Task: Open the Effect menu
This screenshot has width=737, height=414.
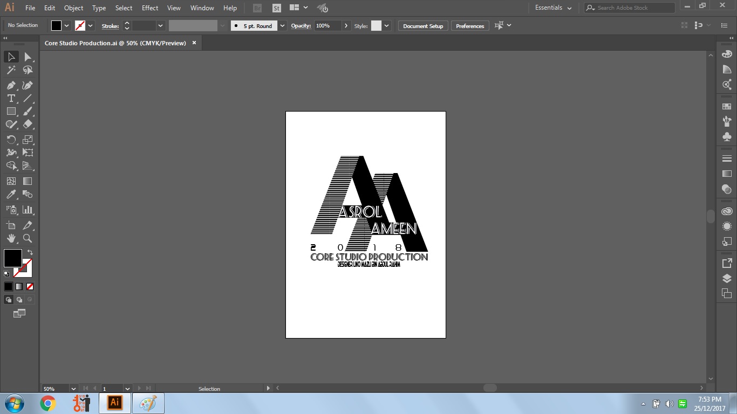Action: (150, 8)
